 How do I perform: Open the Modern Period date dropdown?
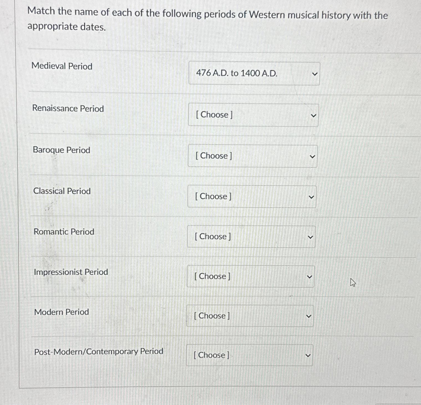[249, 316]
